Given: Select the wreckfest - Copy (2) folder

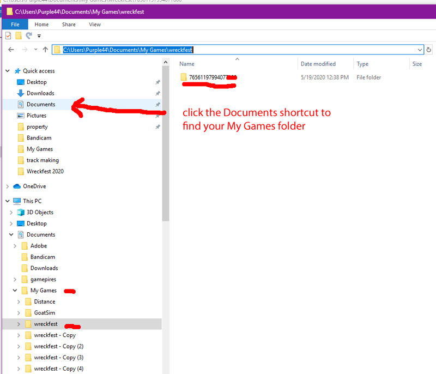Looking at the screenshot, I should [x=59, y=346].
